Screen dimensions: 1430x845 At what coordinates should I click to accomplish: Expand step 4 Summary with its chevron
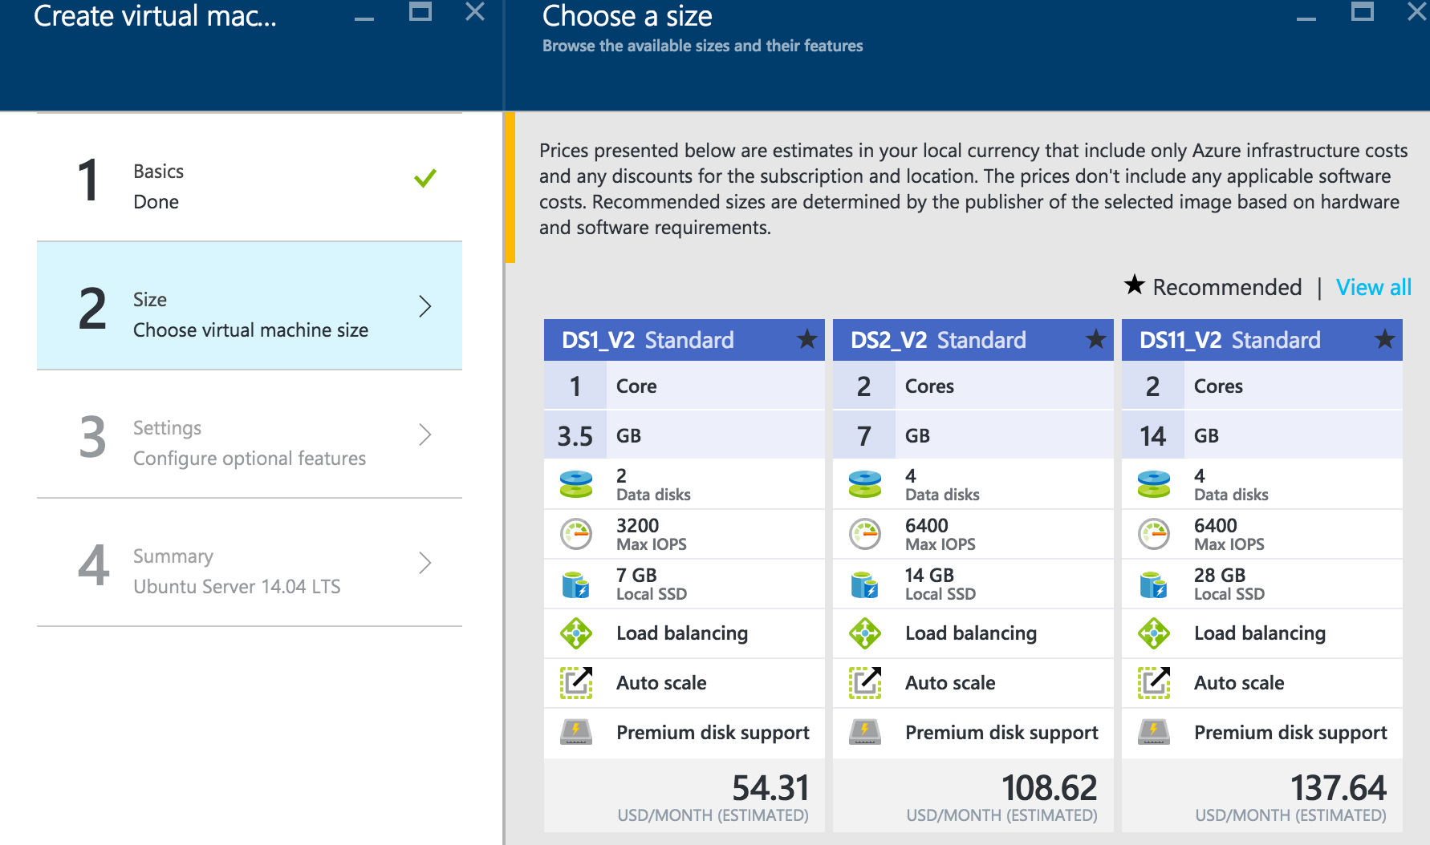coord(425,563)
